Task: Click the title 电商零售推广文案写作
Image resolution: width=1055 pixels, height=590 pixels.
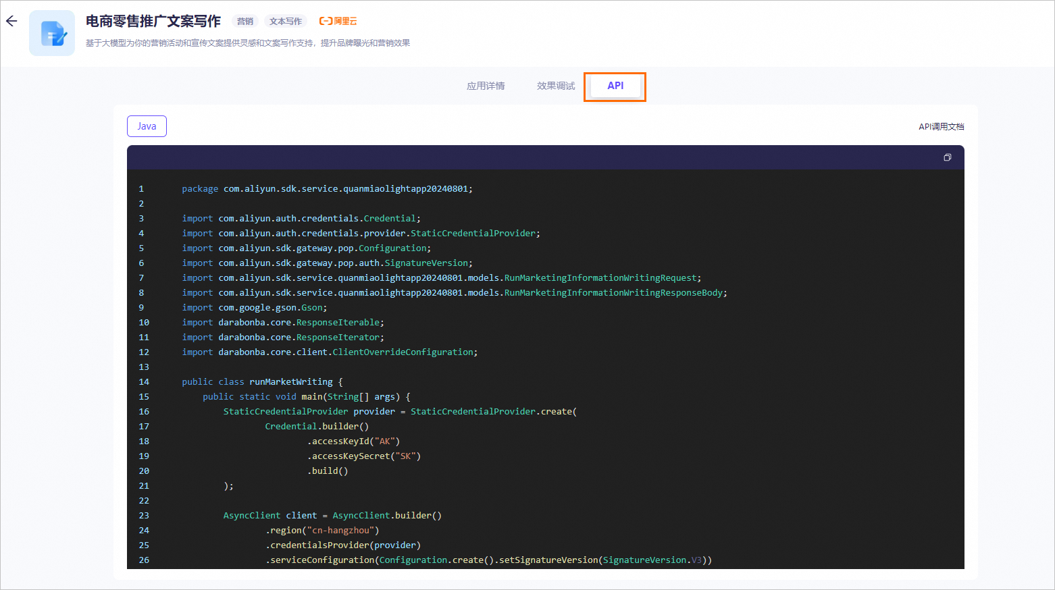Action: click(153, 21)
